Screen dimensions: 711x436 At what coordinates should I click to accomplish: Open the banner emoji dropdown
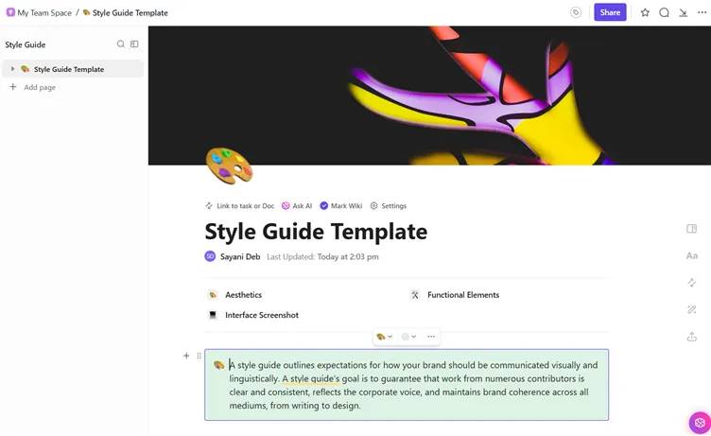(385, 337)
